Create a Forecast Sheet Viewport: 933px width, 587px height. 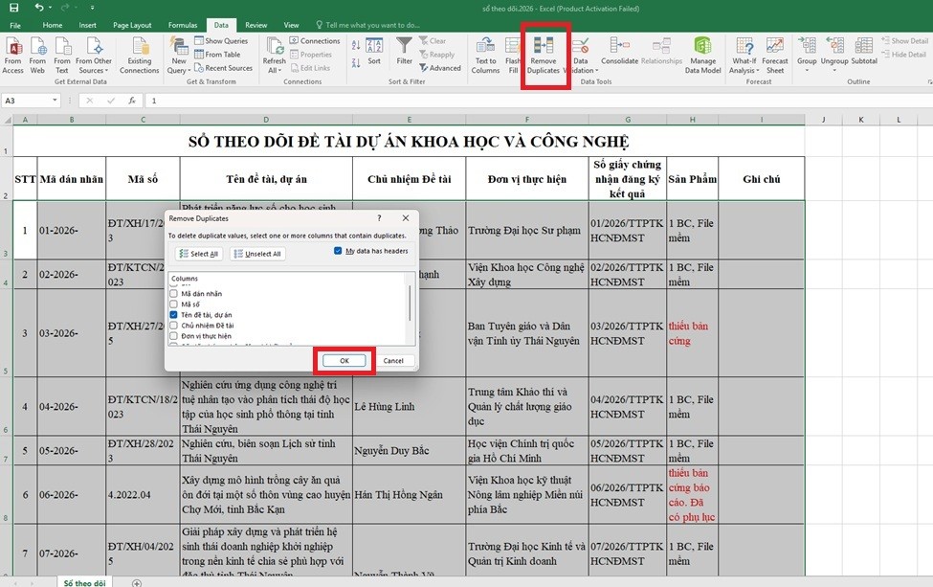775,55
